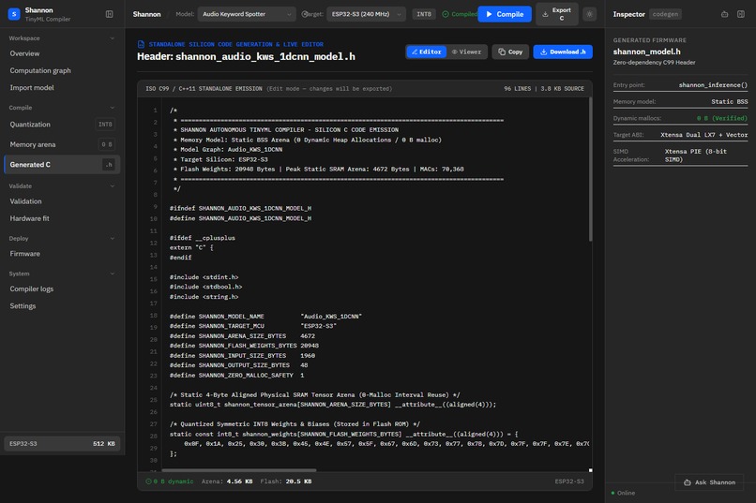The image size is (756, 503).
Task: Click the .h badge on Generated C
Action: click(x=109, y=165)
